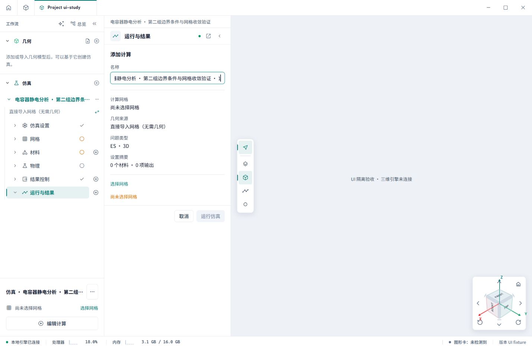Click the circle icon in viewport toolbar
Screen dimensions: 532x348
tap(246, 205)
